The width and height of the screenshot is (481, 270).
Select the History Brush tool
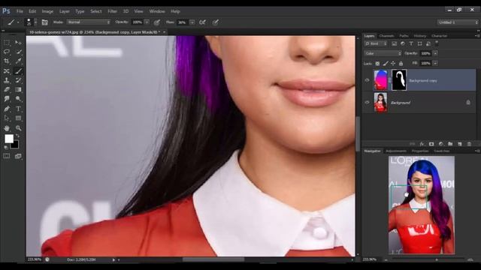(x=18, y=80)
